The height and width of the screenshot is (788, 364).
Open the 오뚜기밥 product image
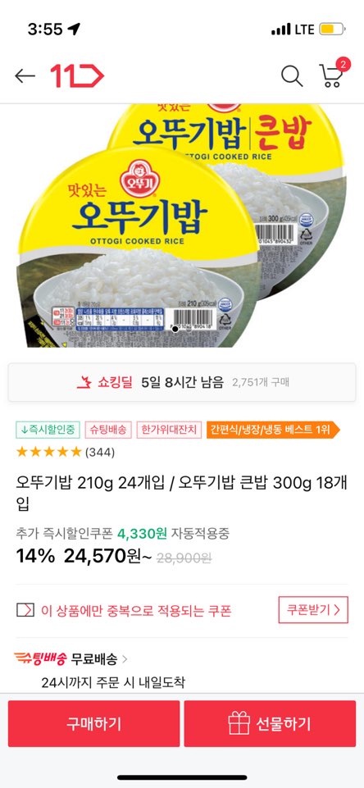click(x=182, y=225)
